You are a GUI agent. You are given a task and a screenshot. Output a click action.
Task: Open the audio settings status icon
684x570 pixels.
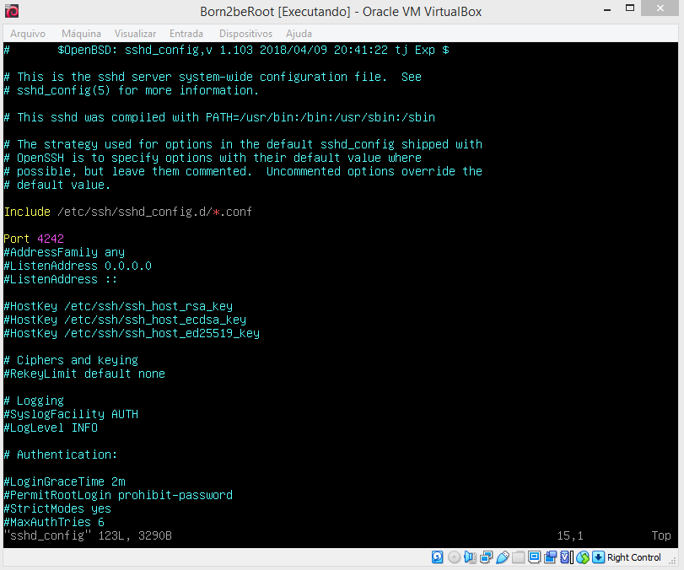(470, 557)
